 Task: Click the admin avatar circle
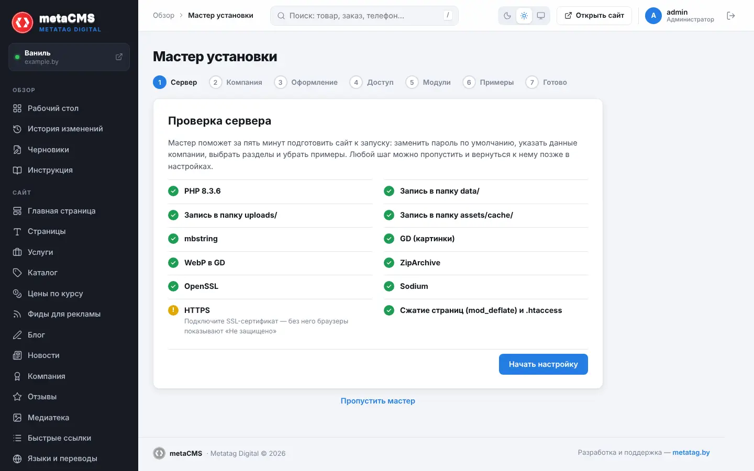point(653,16)
